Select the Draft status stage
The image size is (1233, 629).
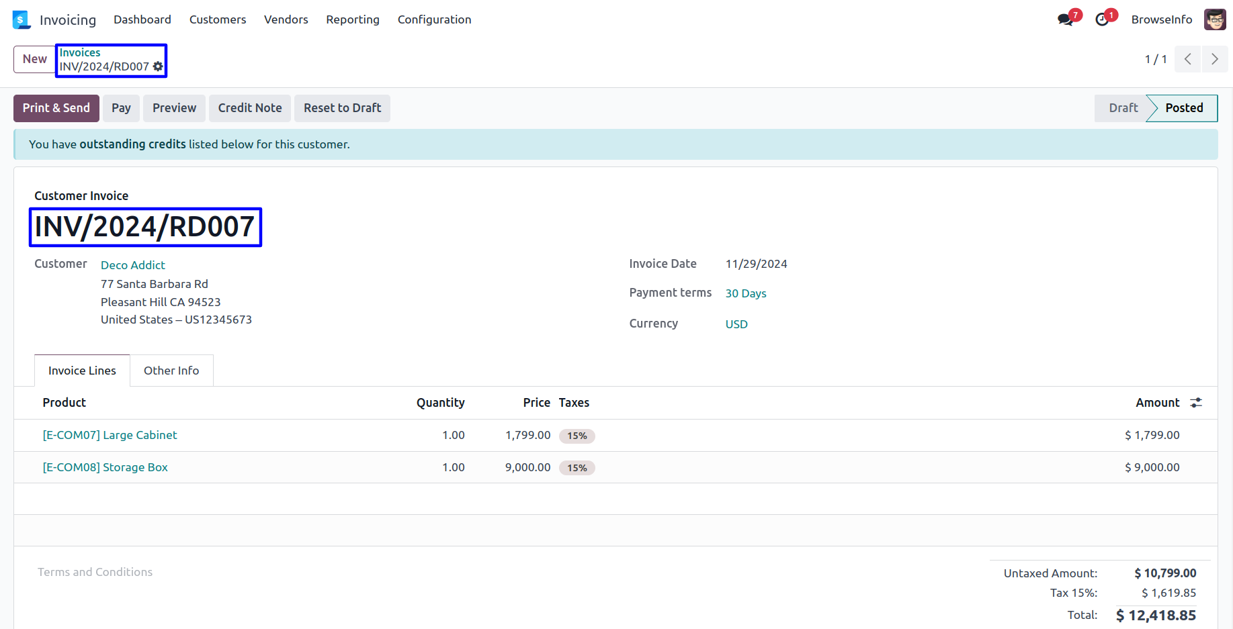tap(1123, 108)
